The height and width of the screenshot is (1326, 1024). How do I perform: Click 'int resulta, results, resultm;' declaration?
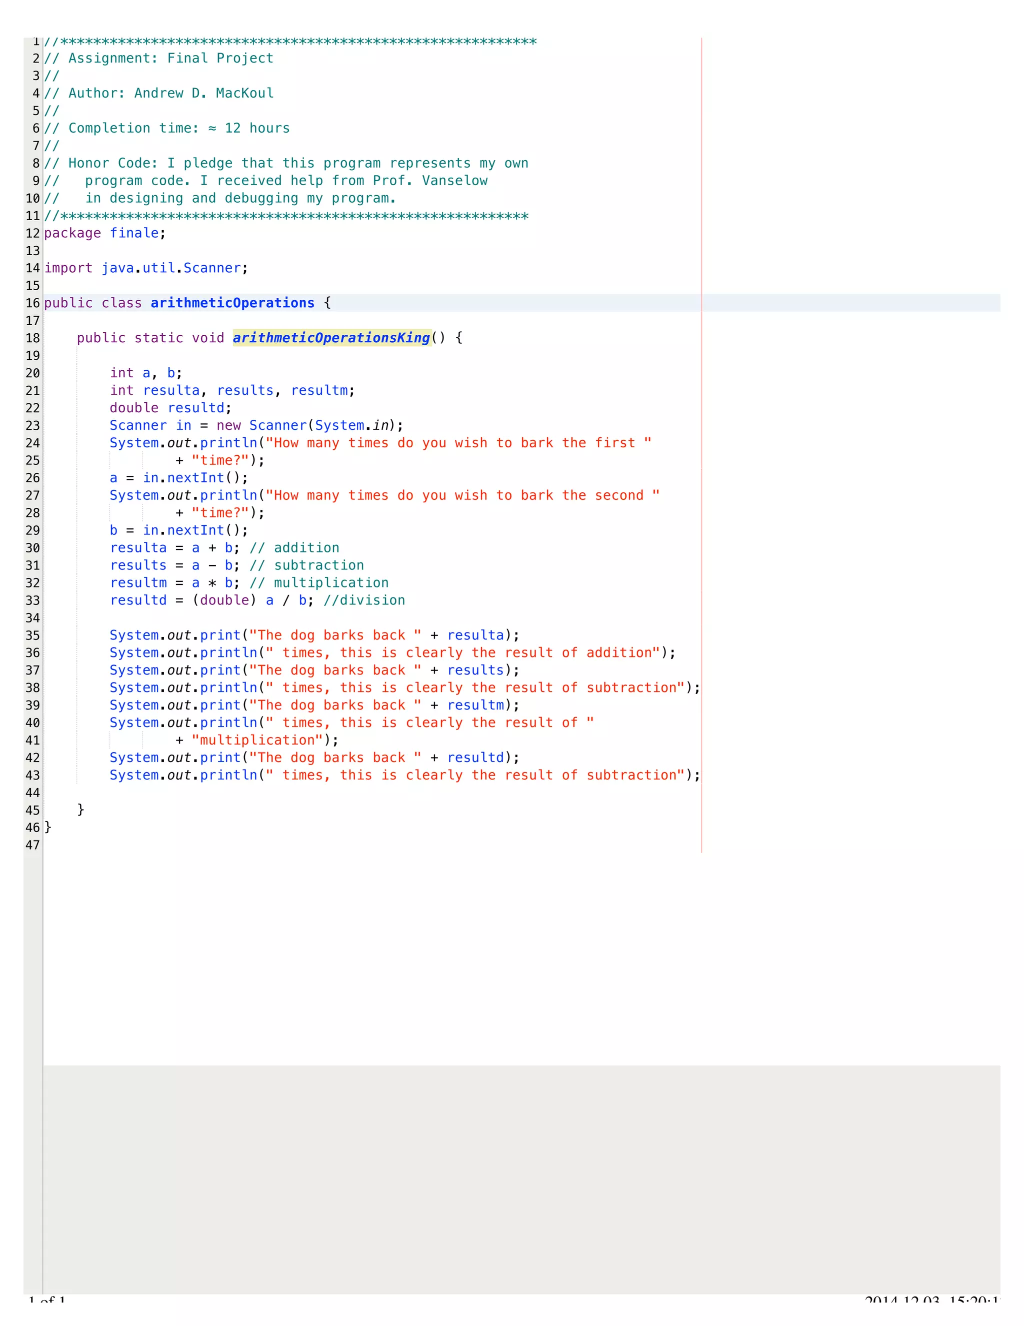point(232,390)
